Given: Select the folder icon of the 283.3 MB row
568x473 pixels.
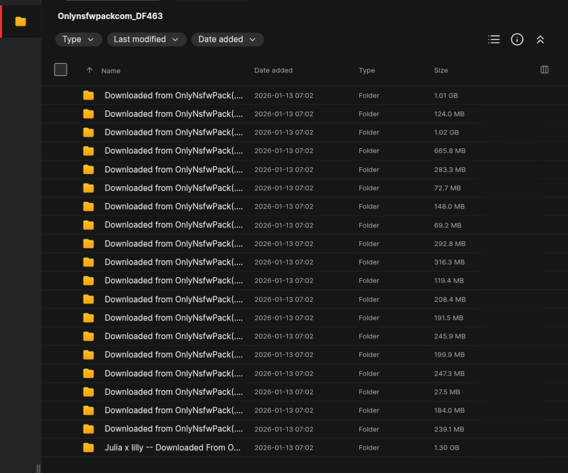Looking at the screenshot, I should 88,169.
